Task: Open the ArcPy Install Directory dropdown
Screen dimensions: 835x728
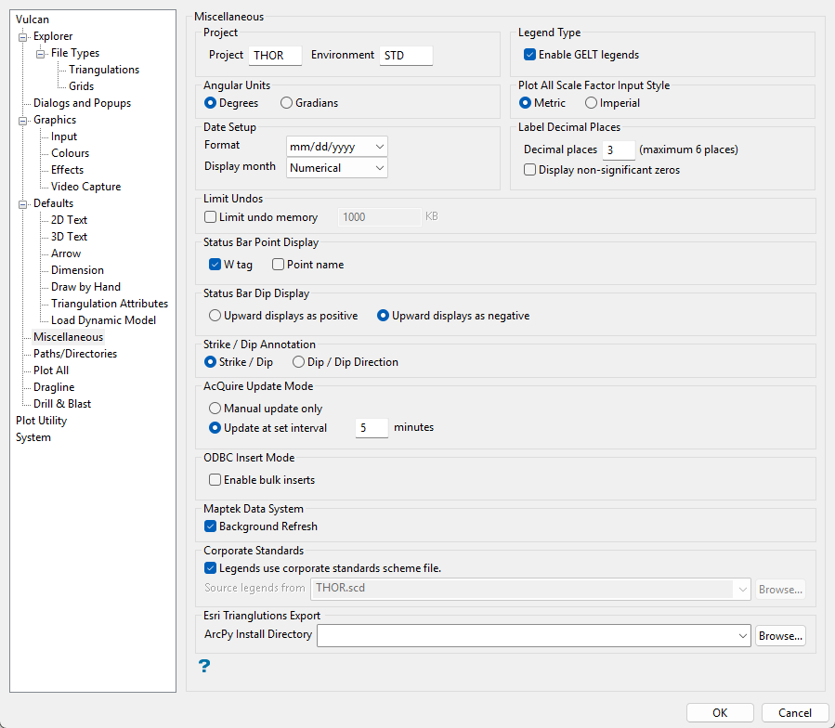Action: pos(742,636)
